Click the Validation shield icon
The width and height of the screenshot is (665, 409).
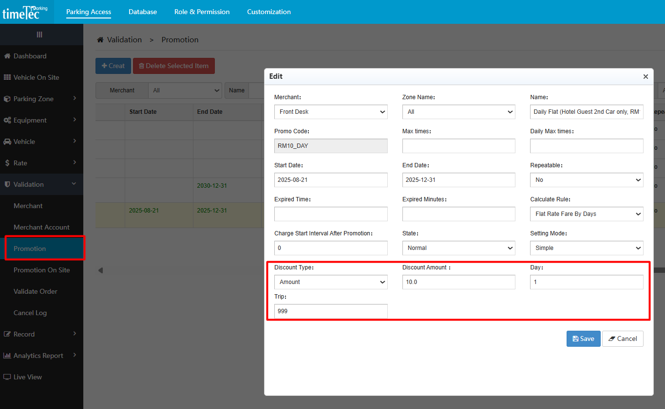coord(7,184)
